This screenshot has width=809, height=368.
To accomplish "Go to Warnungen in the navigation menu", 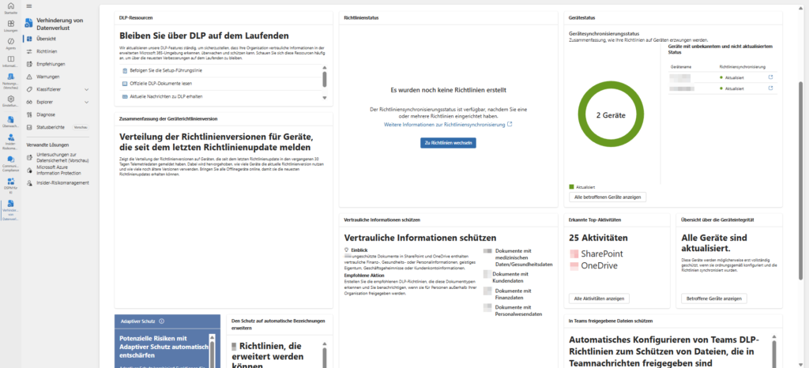I will click(x=48, y=77).
